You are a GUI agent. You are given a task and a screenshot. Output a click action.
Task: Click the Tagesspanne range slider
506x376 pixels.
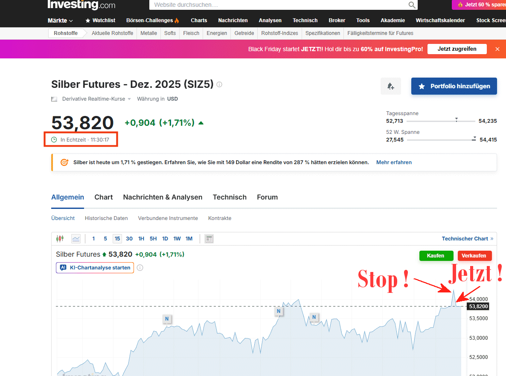tap(441, 121)
